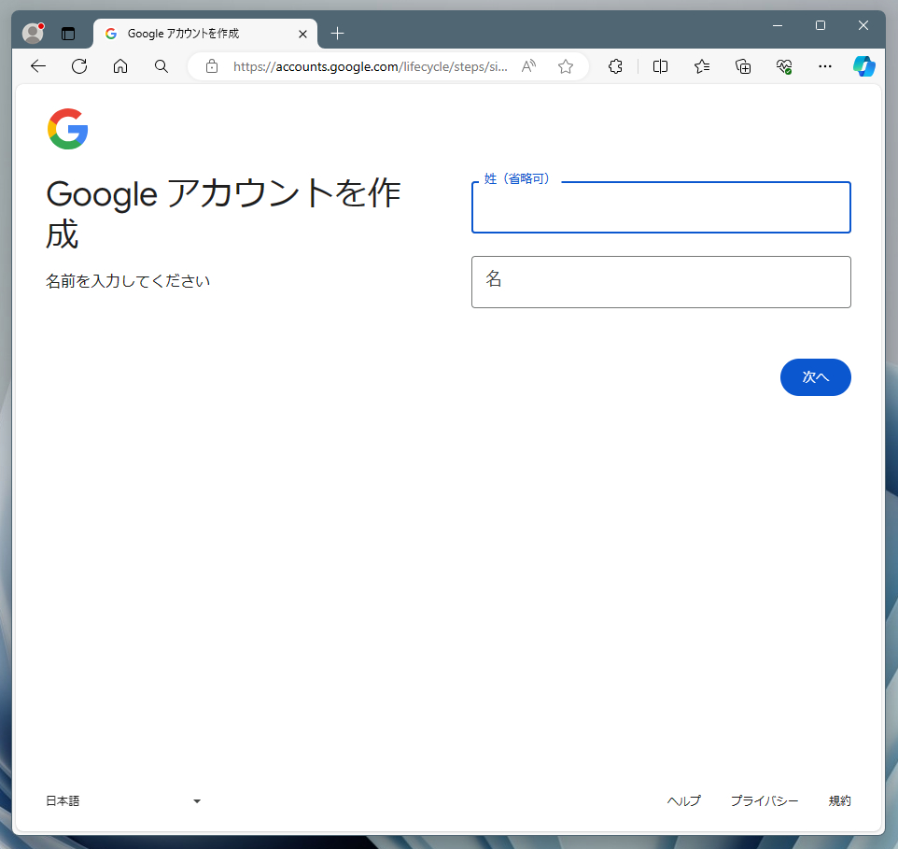Open the プライバシー link
This screenshot has width=898, height=849.
(x=765, y=800)
